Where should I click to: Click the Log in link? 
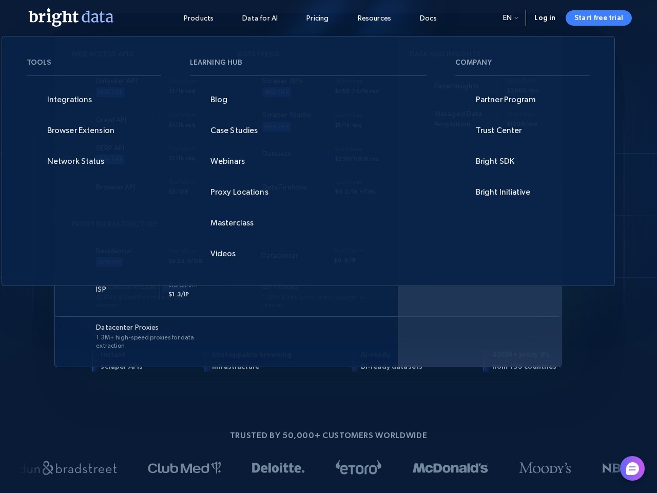(x=545, y=18)
